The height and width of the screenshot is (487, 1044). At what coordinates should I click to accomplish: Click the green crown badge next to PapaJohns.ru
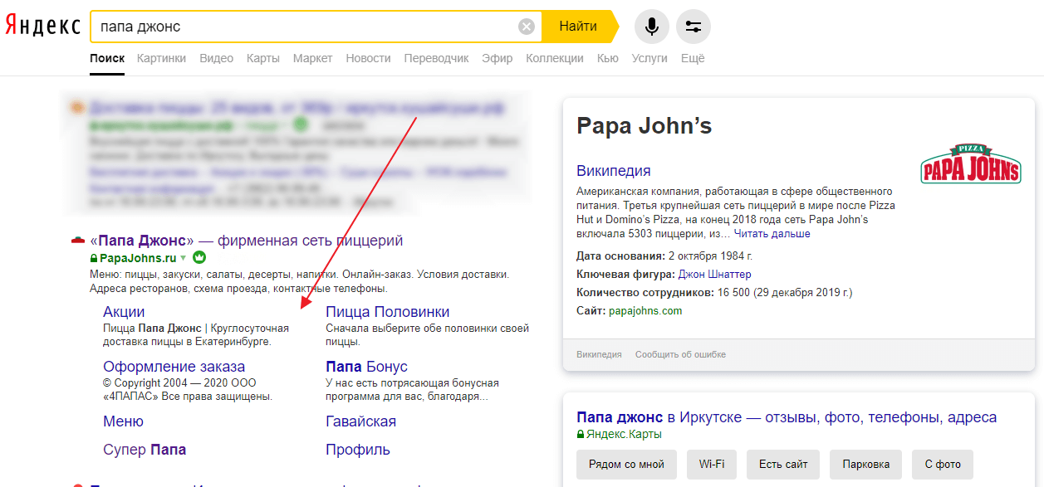[199, 258]
